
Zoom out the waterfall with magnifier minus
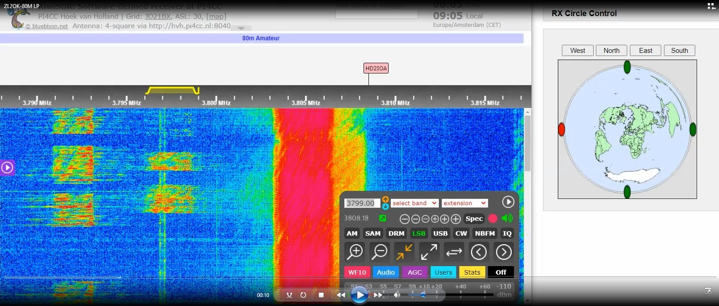pos(380,252)
